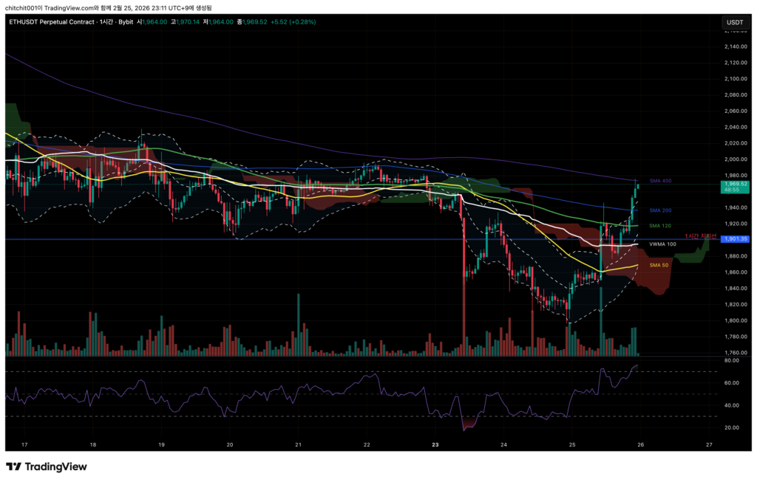Select the SMA 120 line label

(660, 226)
